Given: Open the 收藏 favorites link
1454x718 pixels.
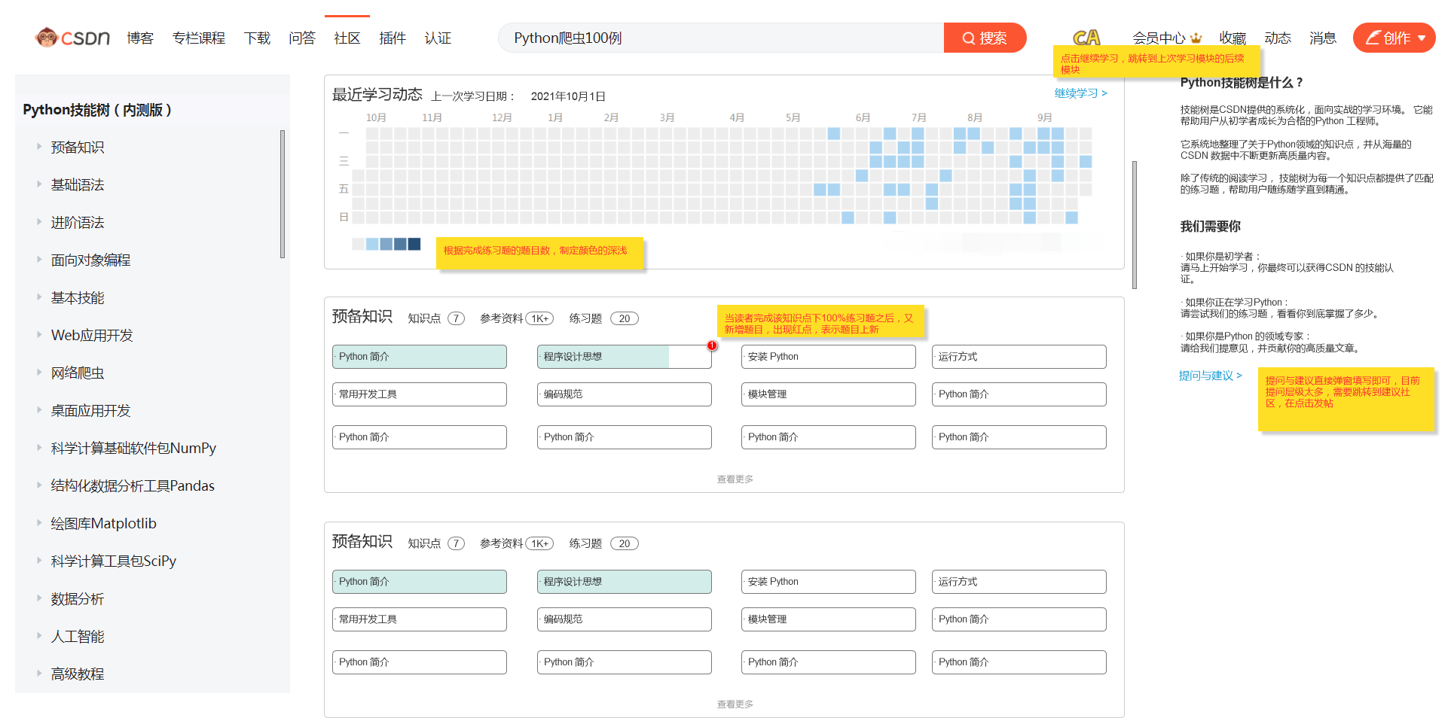Looking at the screenshot, I should [x=1233, y=38].
